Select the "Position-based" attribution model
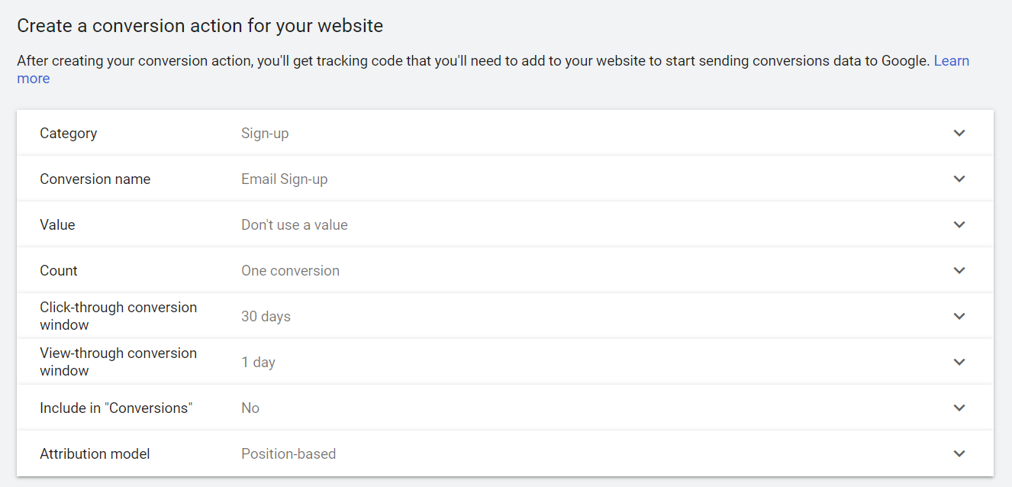 coord(288,453)
